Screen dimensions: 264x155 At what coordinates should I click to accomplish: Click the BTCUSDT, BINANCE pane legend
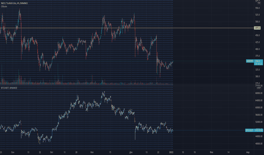pyautogui.click(x=9, y=88)
